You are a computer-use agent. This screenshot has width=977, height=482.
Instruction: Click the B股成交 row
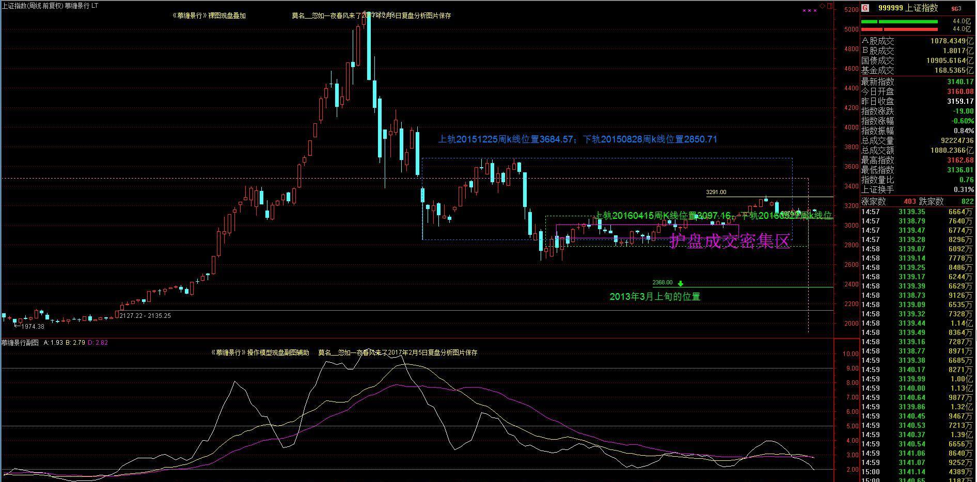point(918,51)
